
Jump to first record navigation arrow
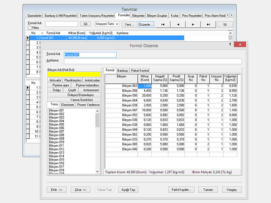pyautogui.click(x=163, y=24)
